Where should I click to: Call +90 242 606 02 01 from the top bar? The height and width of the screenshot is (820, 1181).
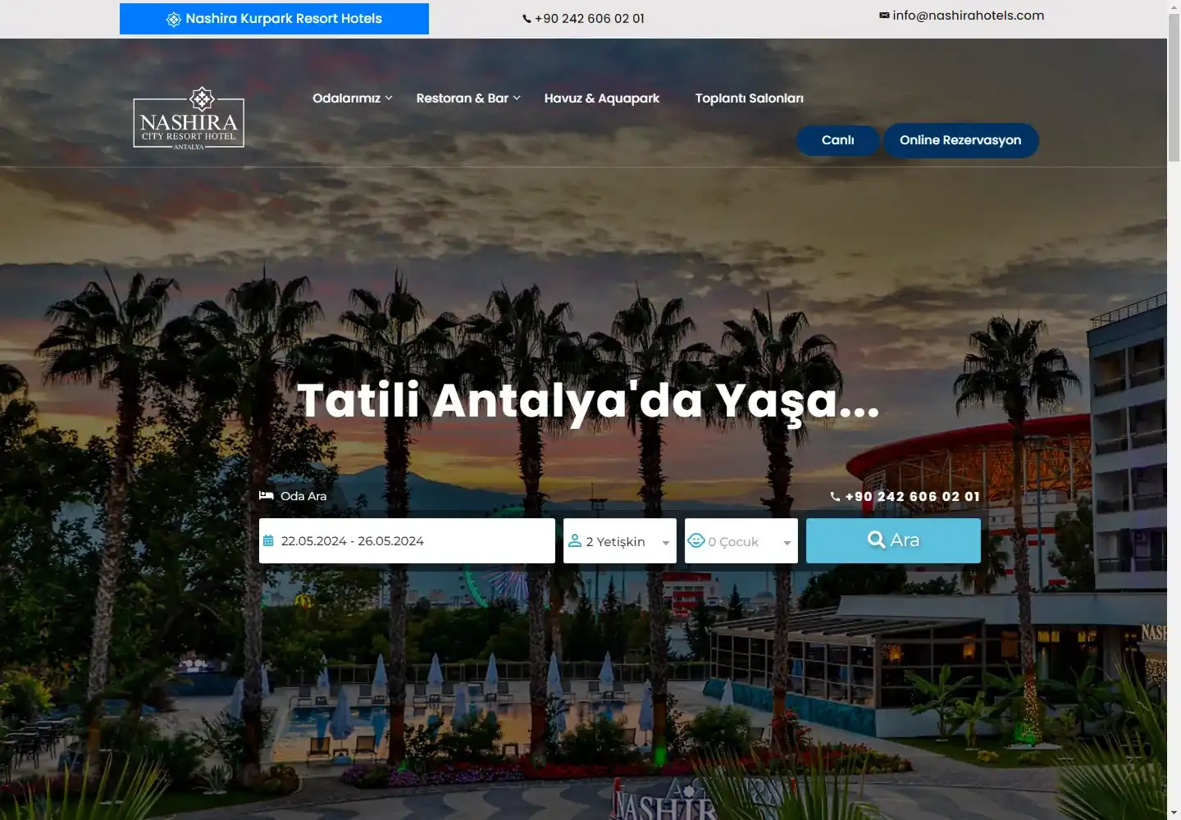[589, 19]
